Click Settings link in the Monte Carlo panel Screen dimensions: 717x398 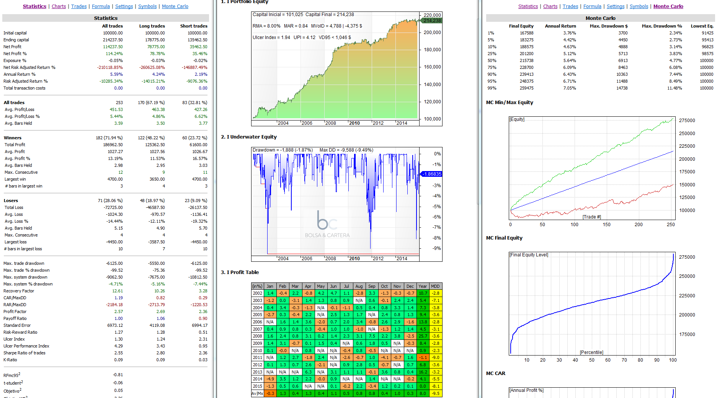click(x=616, y=7)
